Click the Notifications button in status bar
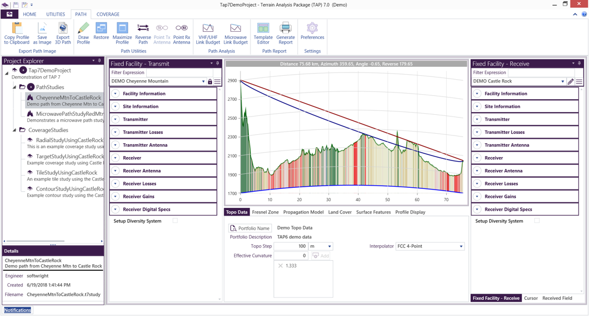 click(18, 310)
